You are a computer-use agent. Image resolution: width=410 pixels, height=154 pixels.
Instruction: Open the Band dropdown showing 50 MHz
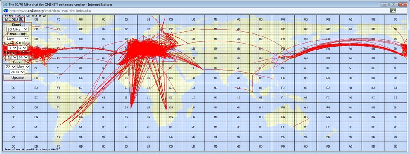[x=18, y=30]
